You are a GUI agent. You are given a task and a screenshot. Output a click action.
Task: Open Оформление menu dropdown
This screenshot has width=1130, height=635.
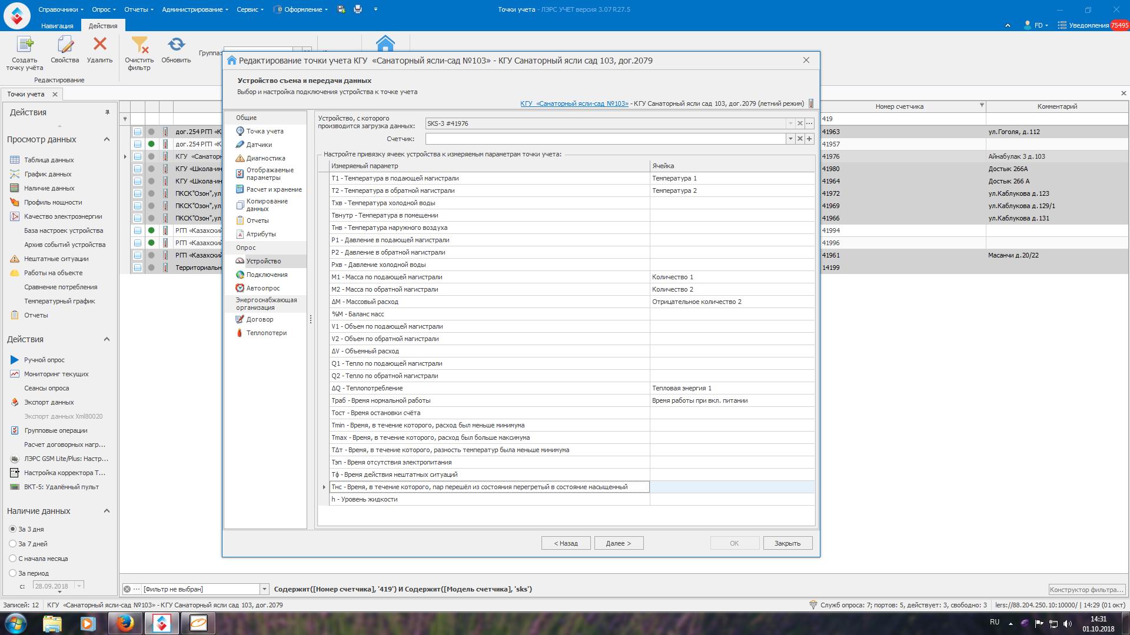tap(301, 9)
